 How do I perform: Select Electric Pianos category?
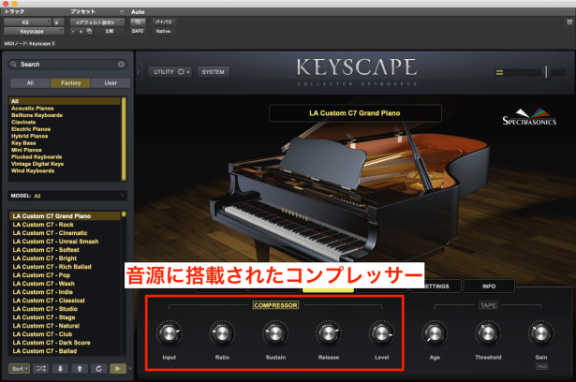pyautogui.click(x=31, y=129)
